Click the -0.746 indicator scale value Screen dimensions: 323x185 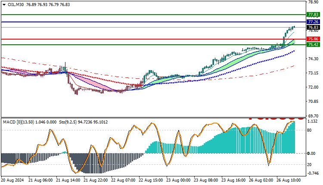click(313, 173)
